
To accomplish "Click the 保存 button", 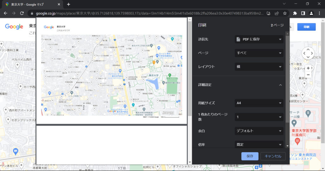I will 250,156.
